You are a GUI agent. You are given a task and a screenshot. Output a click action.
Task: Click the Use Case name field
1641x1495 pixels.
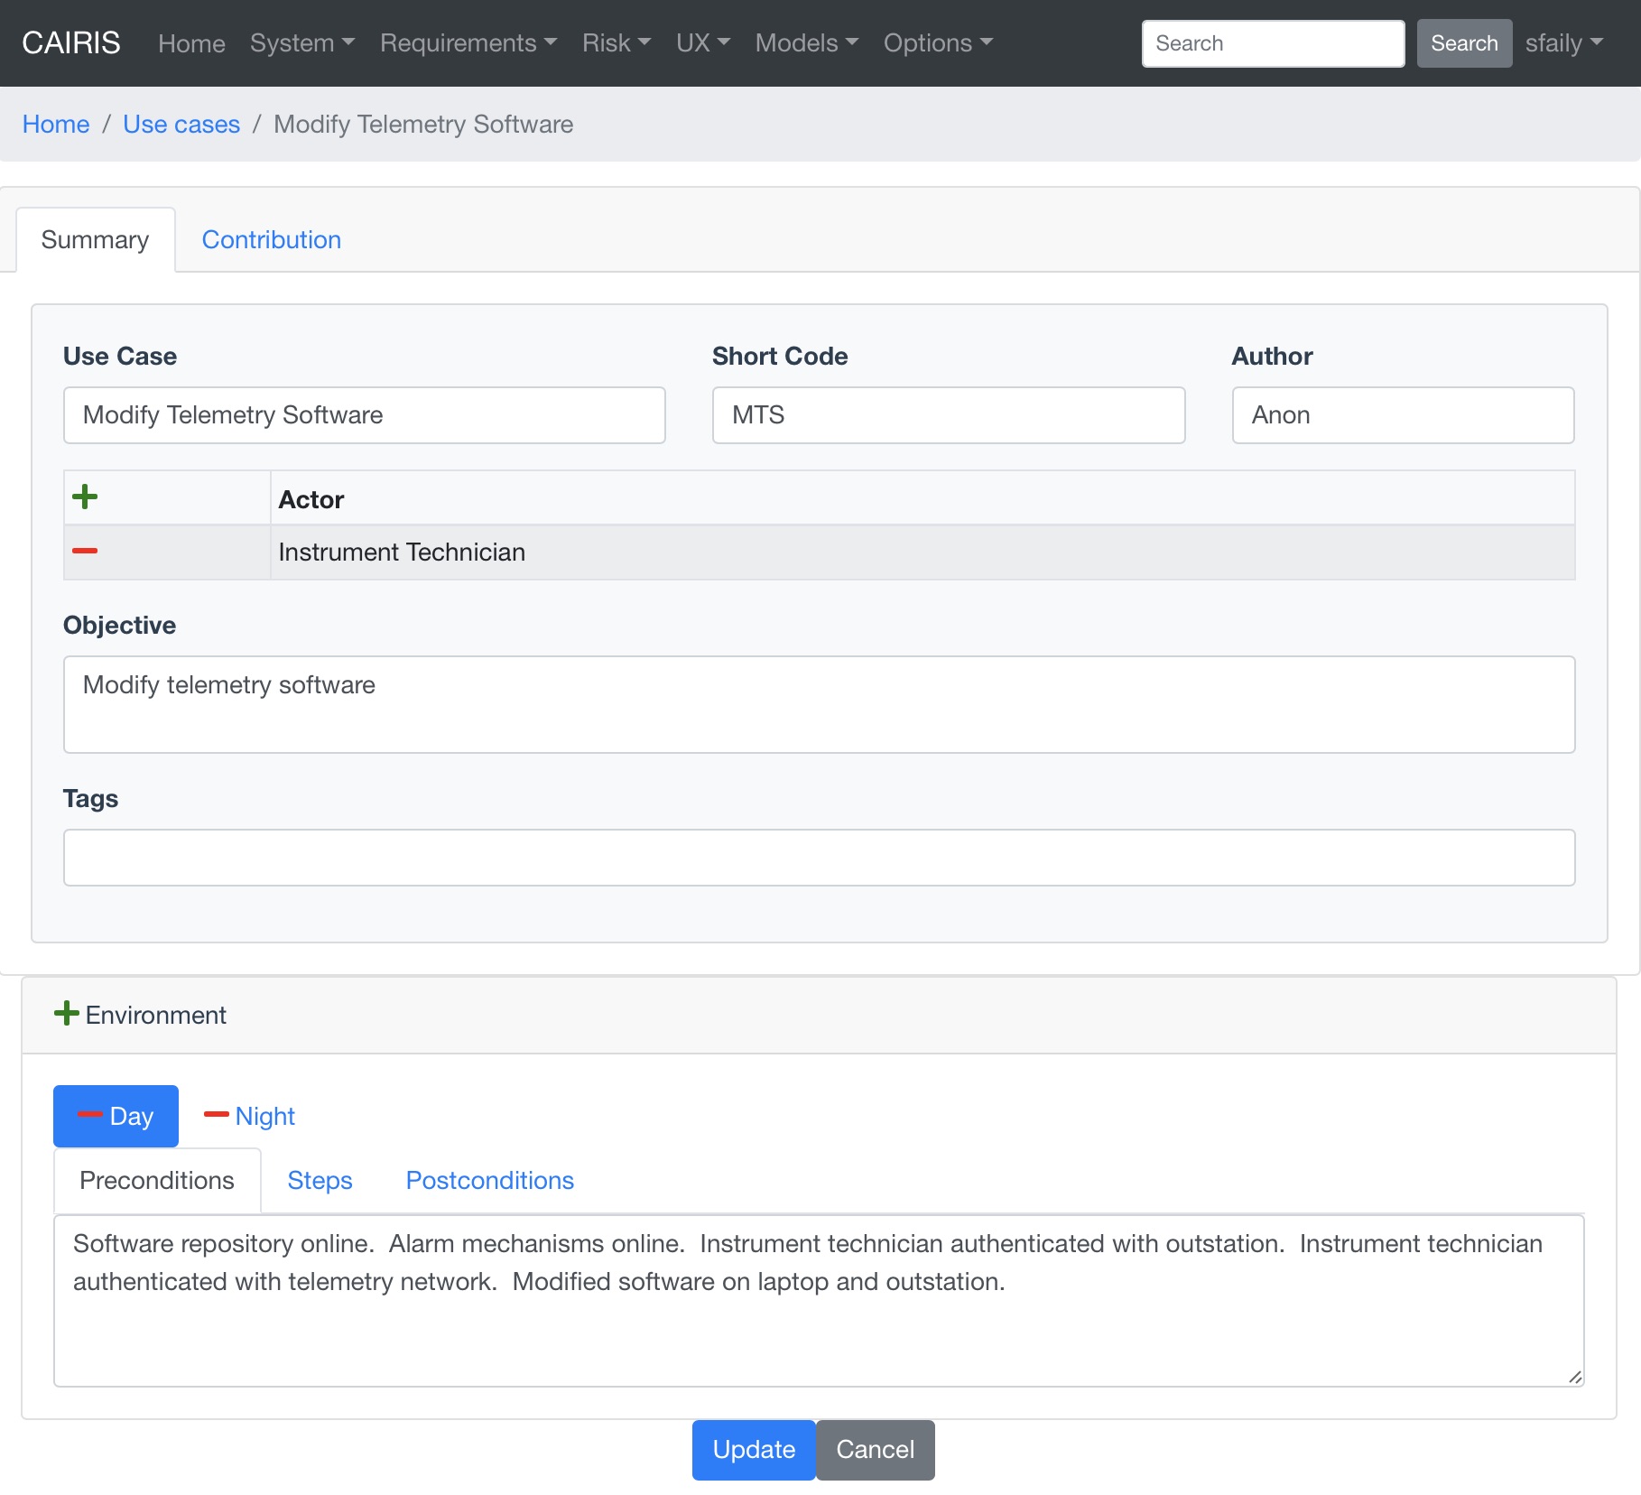click(x=365, y=415)
